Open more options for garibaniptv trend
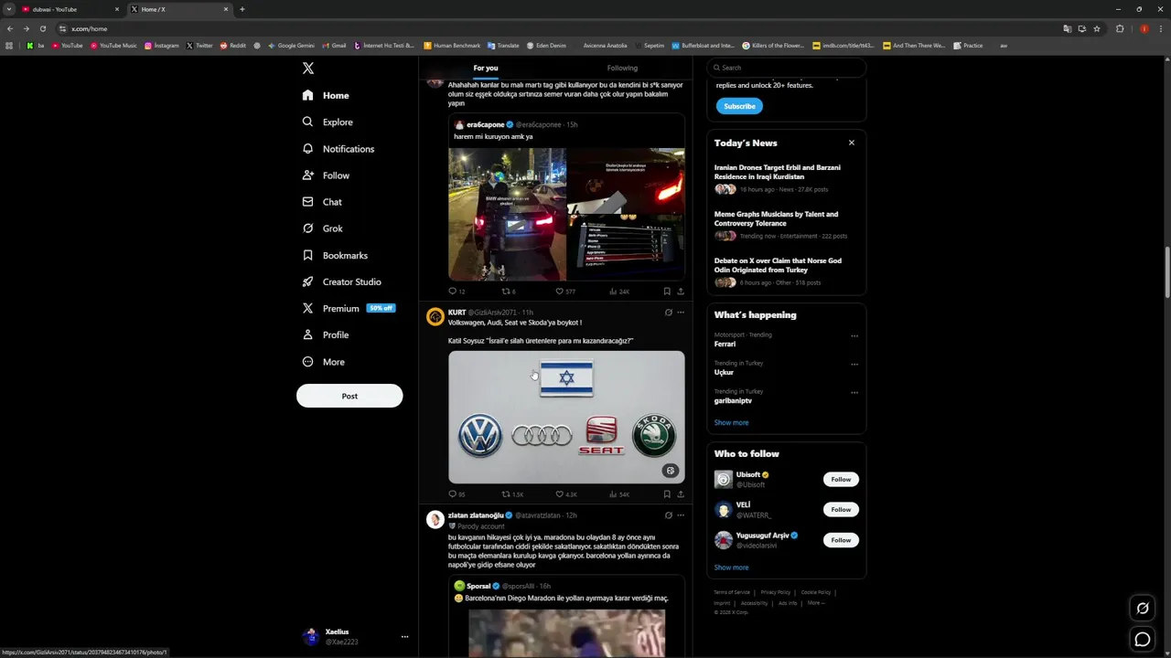Screen dimensions: 1171x658 click(854, 392)
